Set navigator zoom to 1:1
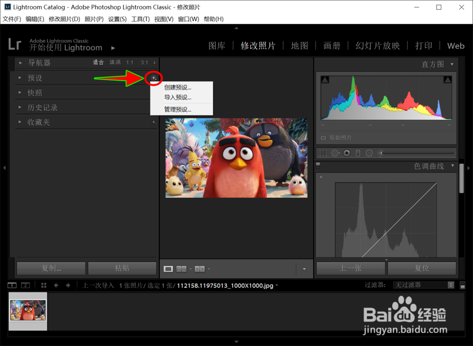The image size is (473, 346). point(130,63)
